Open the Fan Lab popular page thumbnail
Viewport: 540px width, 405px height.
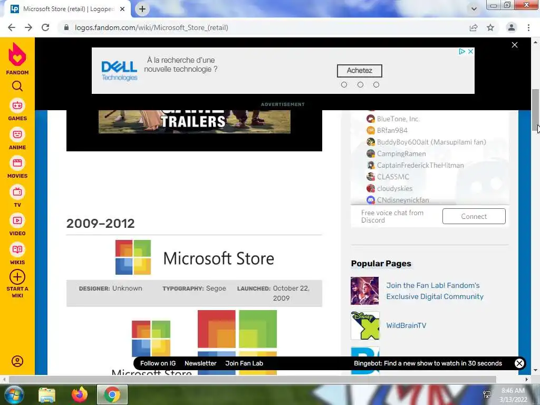[365, 291]
